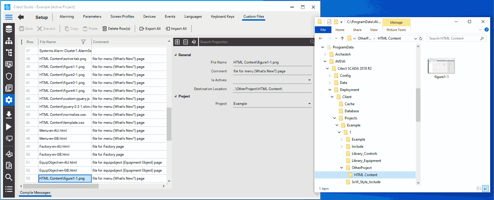This screenshot has height=200, width=494.
Task: Open Picture Tools tab in Explorer
Action: coord(396,30)
